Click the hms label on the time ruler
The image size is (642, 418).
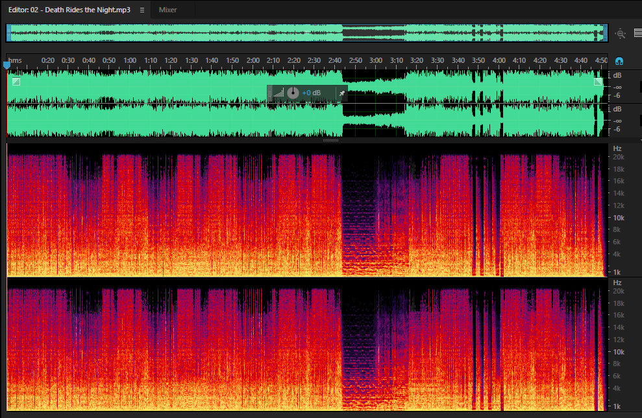15,60
